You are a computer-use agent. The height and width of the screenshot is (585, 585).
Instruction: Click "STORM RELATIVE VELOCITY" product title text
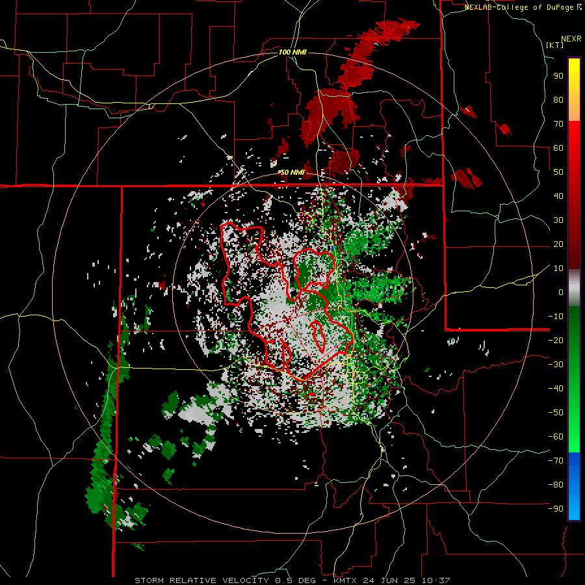(x=201, y=580)
